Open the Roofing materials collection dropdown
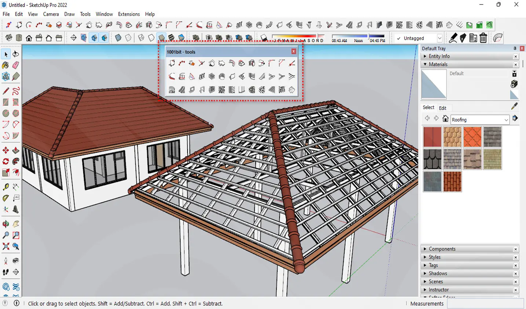This screenshot has height=309, width=526. tap(506, 120)
